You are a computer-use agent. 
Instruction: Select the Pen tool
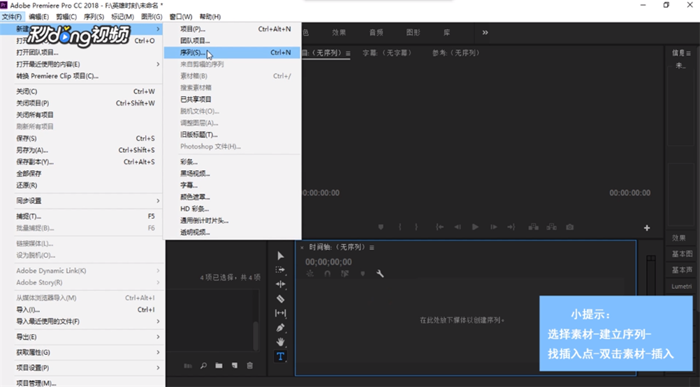click(280, 328)
